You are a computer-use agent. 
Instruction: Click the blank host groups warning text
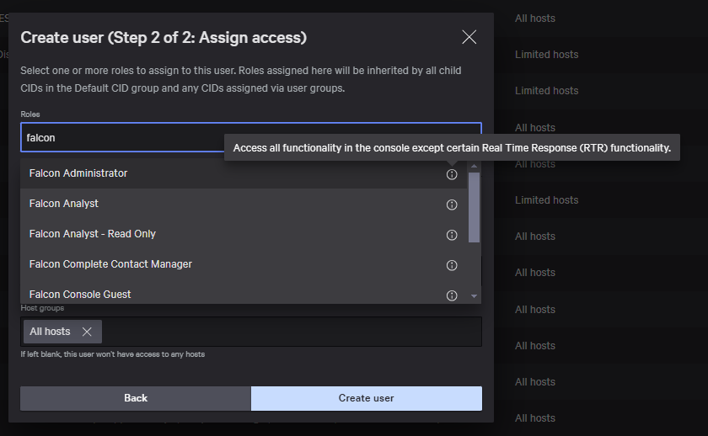coord(112,354)
